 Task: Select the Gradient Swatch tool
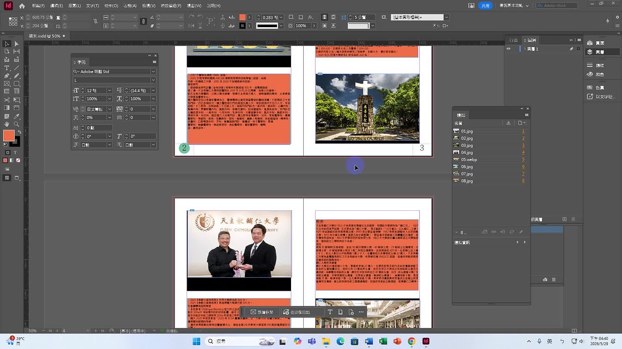tap(7, 108)
